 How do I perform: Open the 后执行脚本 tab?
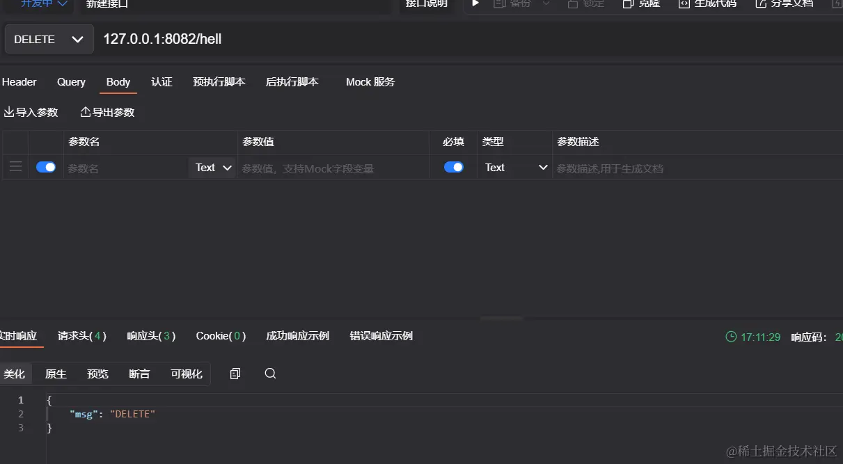[x=292, y=82]
